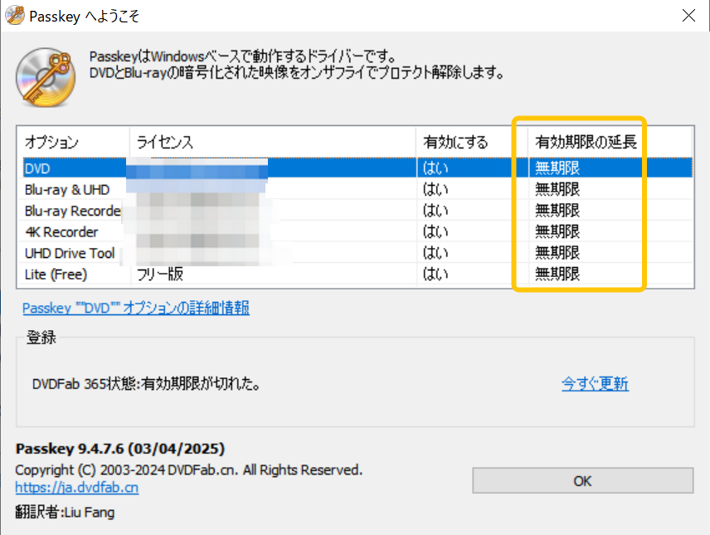The width and height of the screenshot is (710, 535).
Task: Open the Passkey DVD option details link
Action: [x=136, y=308]
